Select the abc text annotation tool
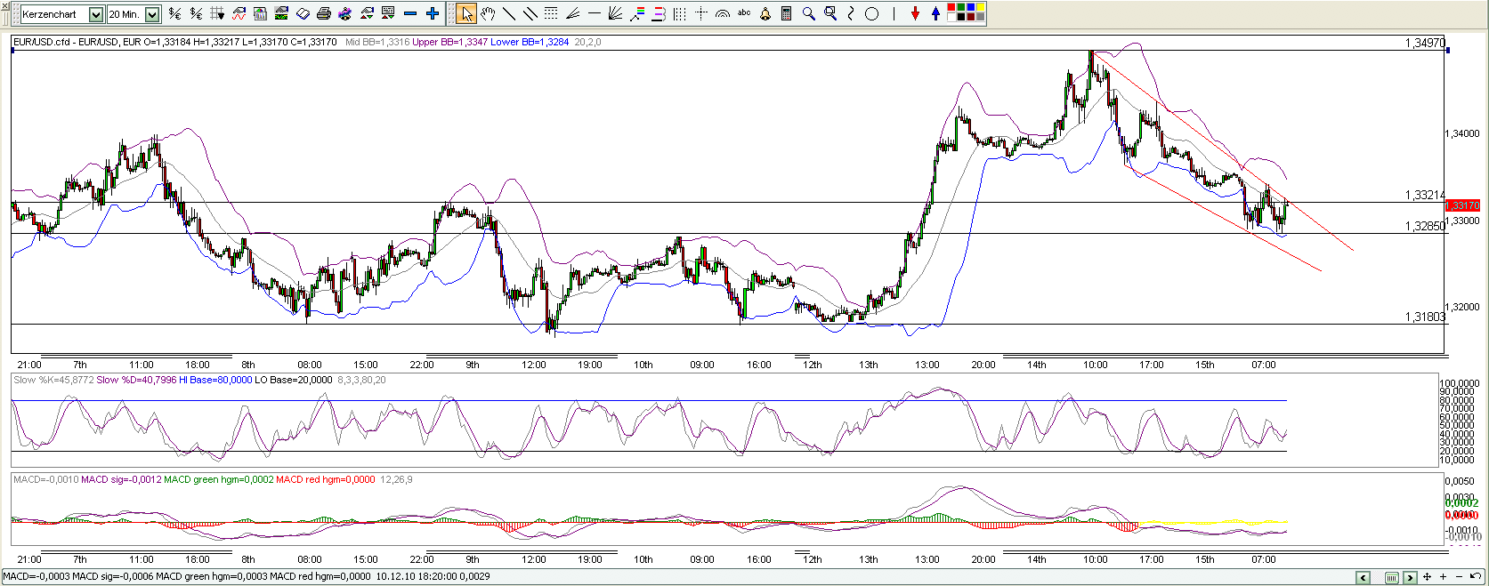Viewport: 1489px width, 586px height. pos(744,12)
